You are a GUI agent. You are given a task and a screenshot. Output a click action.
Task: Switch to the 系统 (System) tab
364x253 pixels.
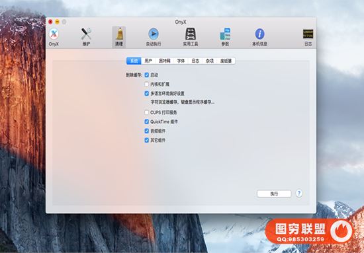coord(134,61)
